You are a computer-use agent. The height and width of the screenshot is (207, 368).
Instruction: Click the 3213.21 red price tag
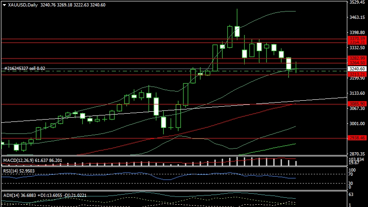click(x=356, y=74)
